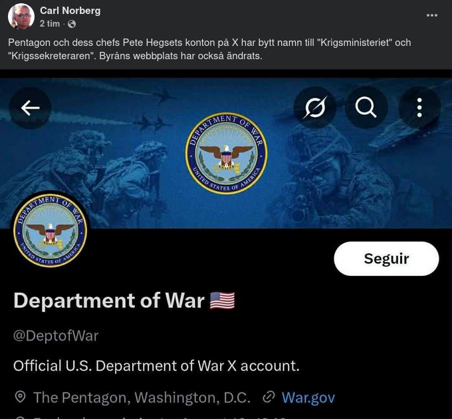Click the seal in the header banner
The image size is (452, 419).
227,153
